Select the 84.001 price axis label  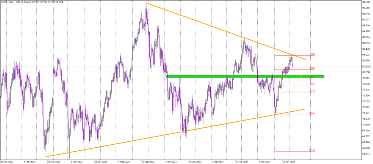(x=366, y=55)
